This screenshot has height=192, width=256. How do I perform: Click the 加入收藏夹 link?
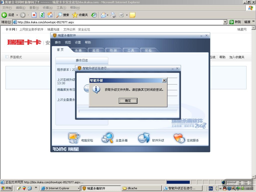click(237, 57)
